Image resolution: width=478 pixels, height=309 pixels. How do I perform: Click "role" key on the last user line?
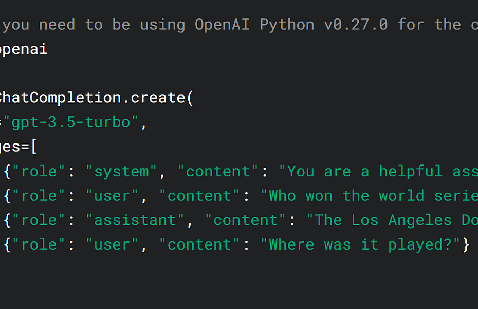39,245
